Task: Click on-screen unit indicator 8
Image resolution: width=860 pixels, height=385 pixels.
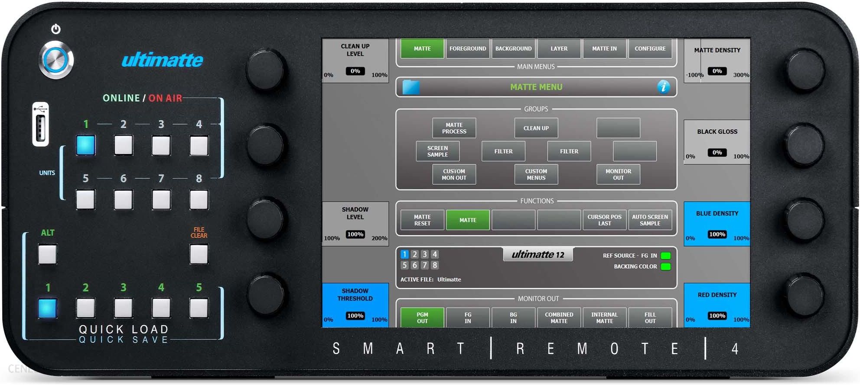Action: pos(434,265)
